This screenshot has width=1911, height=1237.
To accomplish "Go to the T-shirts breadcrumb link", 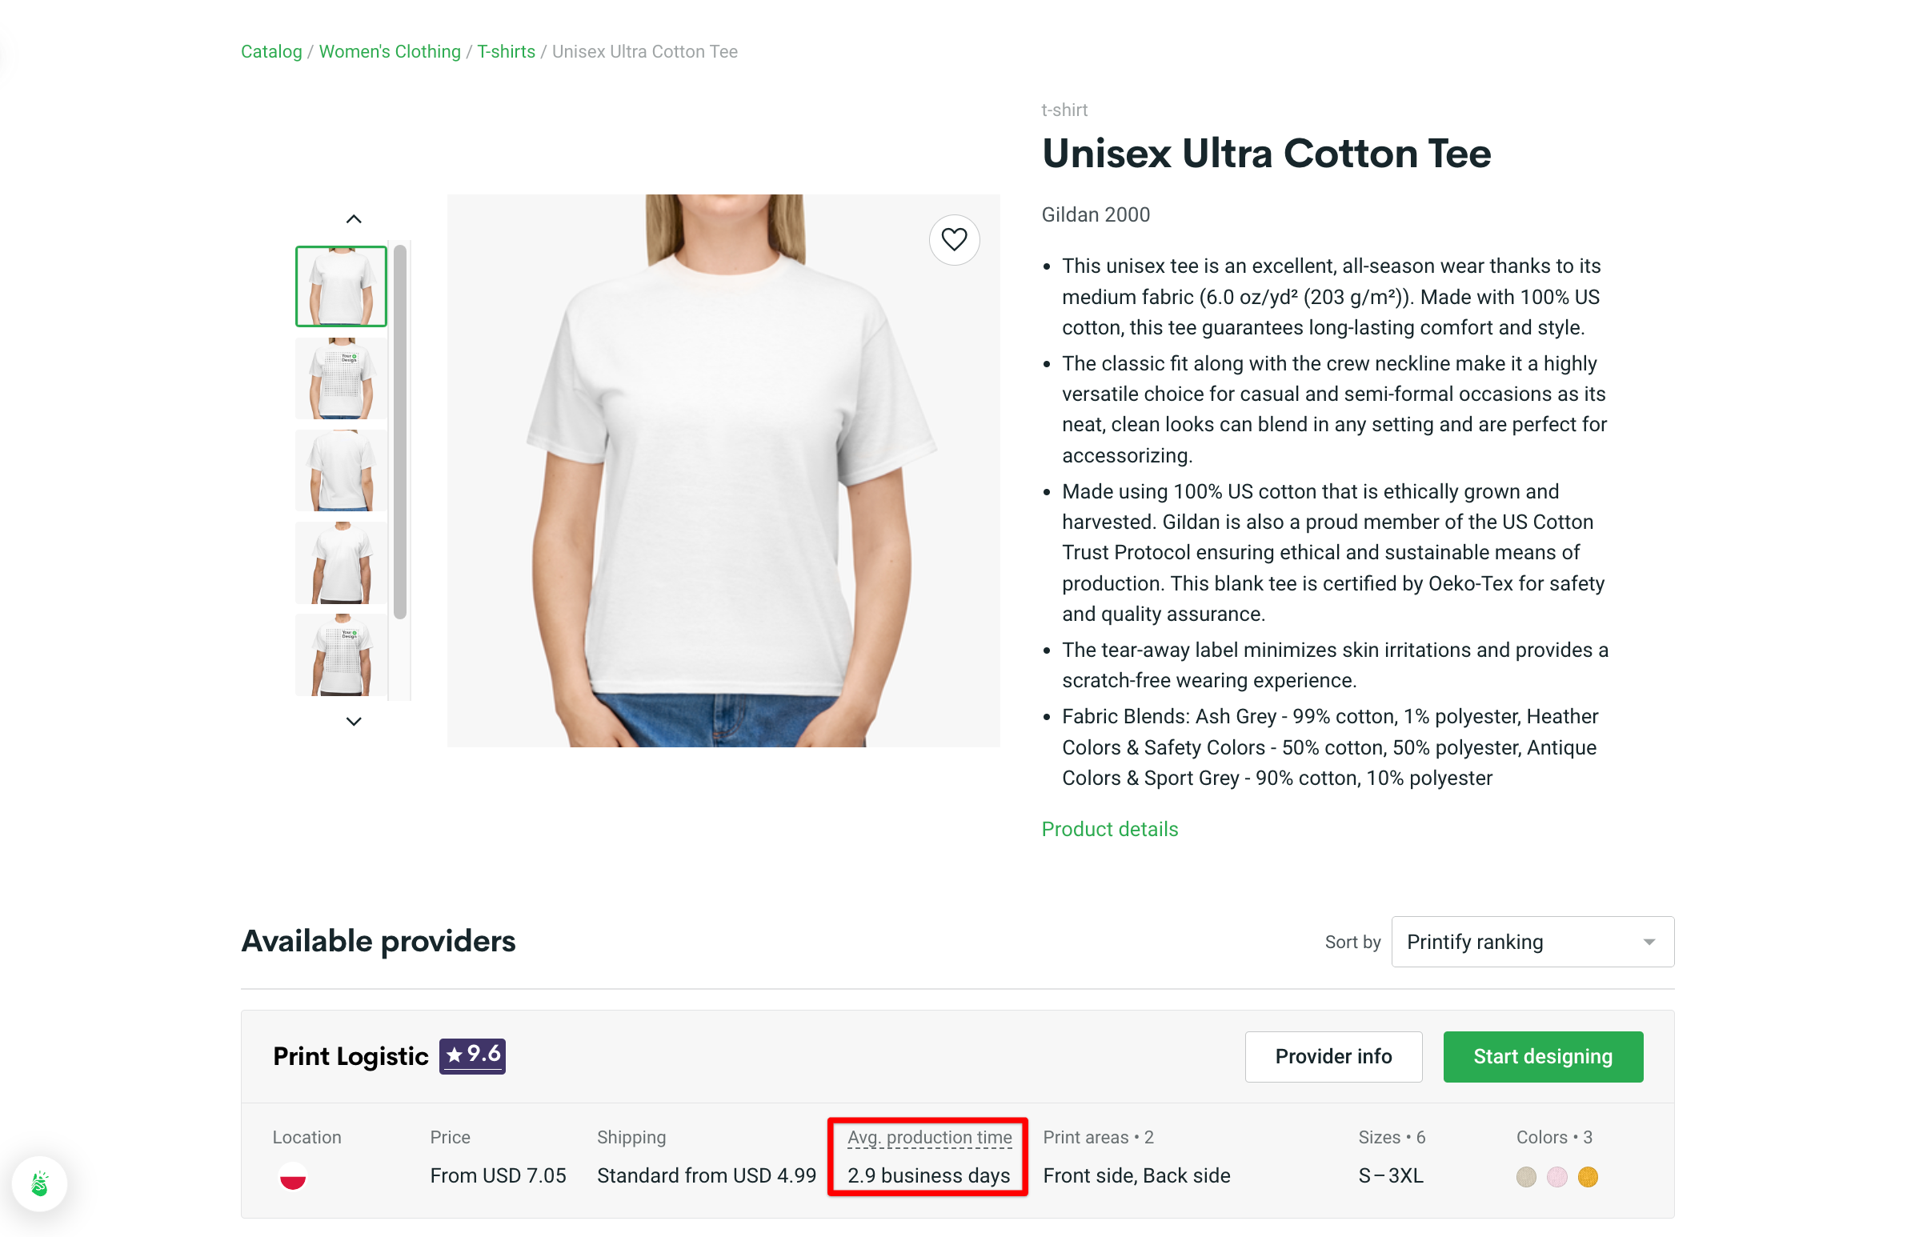I will [506, 51].
